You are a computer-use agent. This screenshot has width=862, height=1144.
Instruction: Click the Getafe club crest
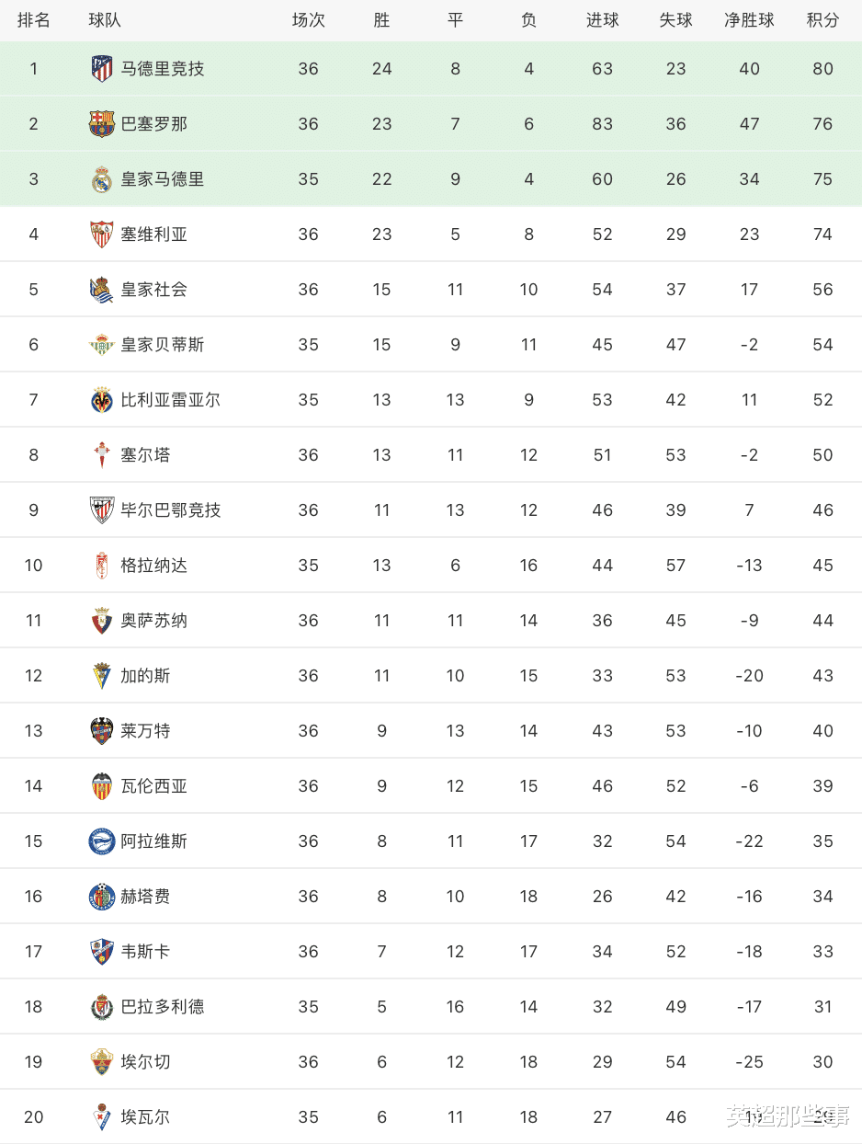click(101, 897)
